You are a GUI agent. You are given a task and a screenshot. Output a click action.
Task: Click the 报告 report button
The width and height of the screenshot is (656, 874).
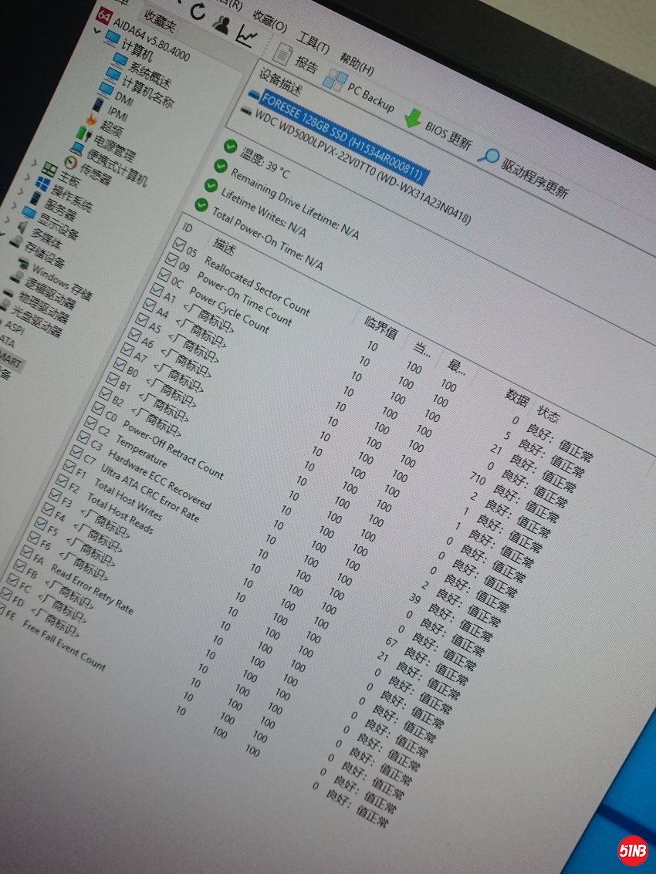(296, 59)
